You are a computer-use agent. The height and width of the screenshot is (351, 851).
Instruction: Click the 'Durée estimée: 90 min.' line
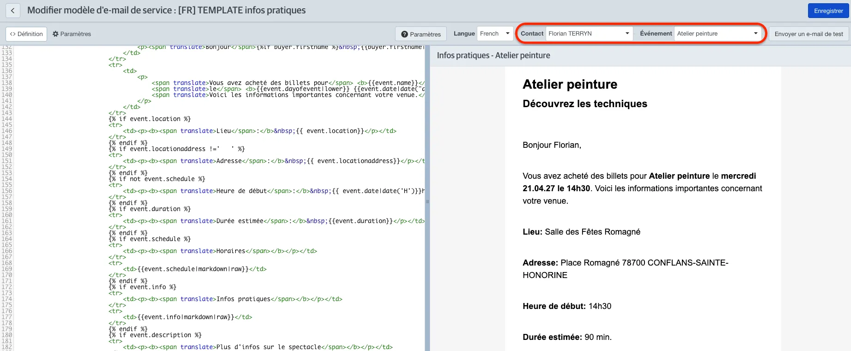[567, 337]
